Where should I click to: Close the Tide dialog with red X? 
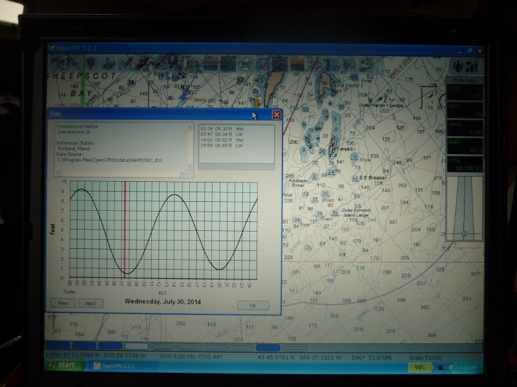coord(277,115)
